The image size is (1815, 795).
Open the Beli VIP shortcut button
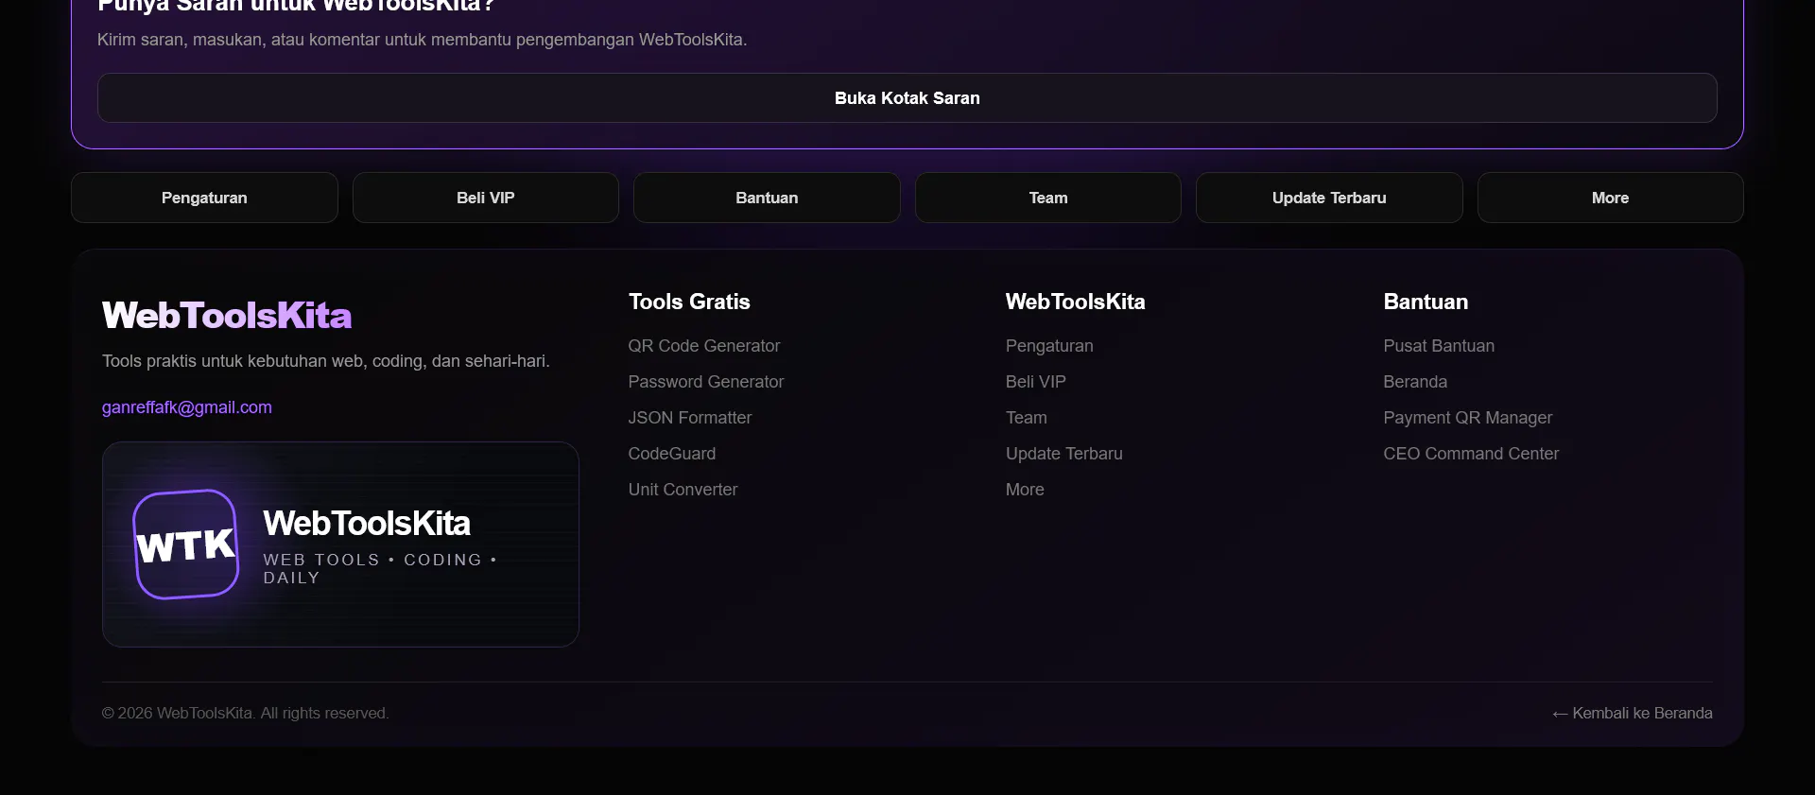486,198
